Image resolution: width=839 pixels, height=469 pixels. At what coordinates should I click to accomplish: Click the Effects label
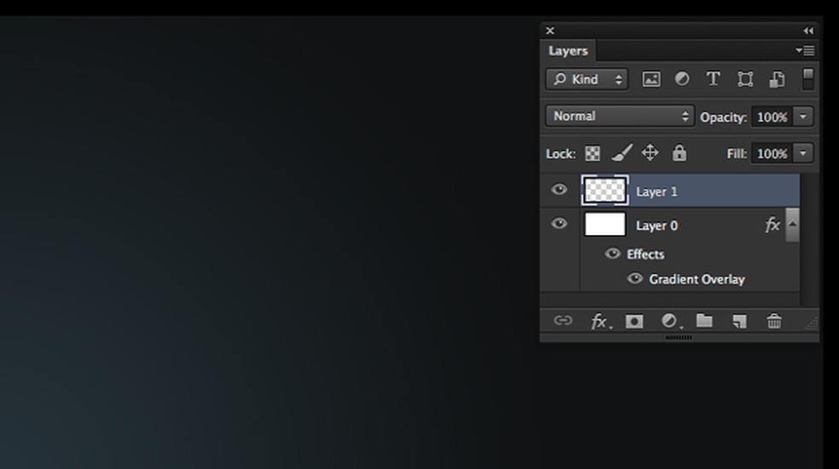click(645, 255)
